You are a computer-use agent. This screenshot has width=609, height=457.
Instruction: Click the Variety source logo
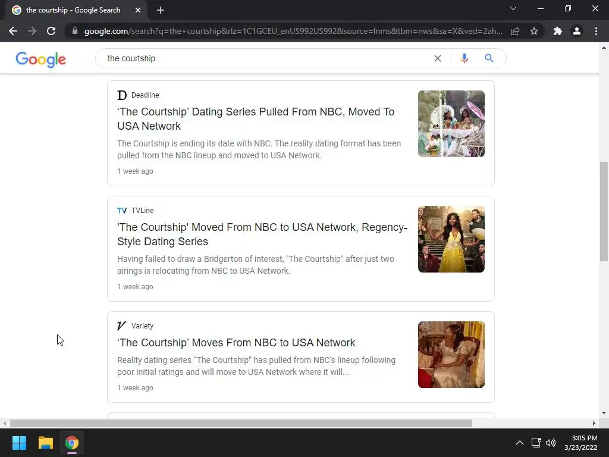[x=122, y=325]
